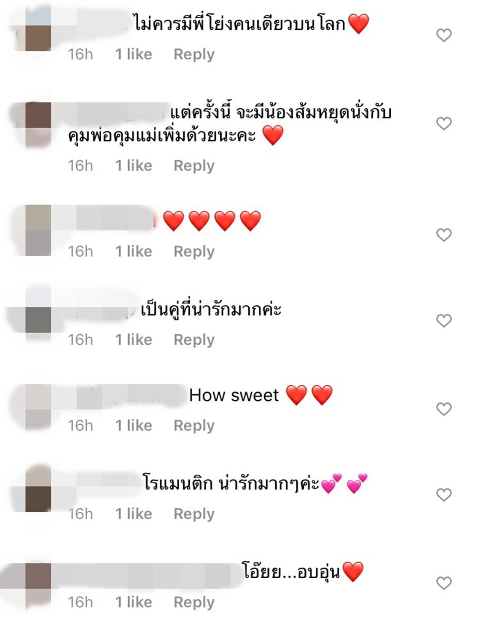Reply to the 'เป็นคู่ที่น่ารักมากค่ะ' comment
480x619 pixels.
[x=194, y=340]
